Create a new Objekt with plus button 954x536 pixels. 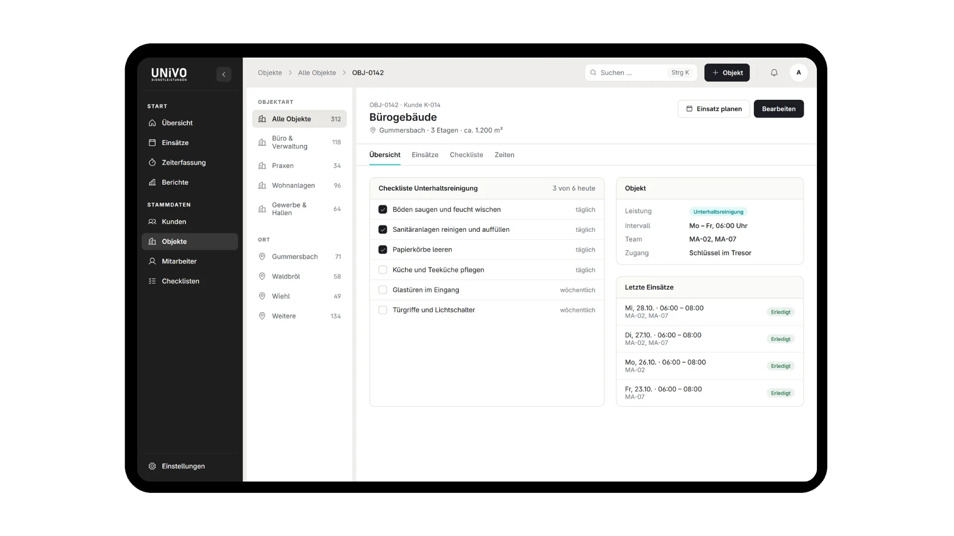(727, 72)
